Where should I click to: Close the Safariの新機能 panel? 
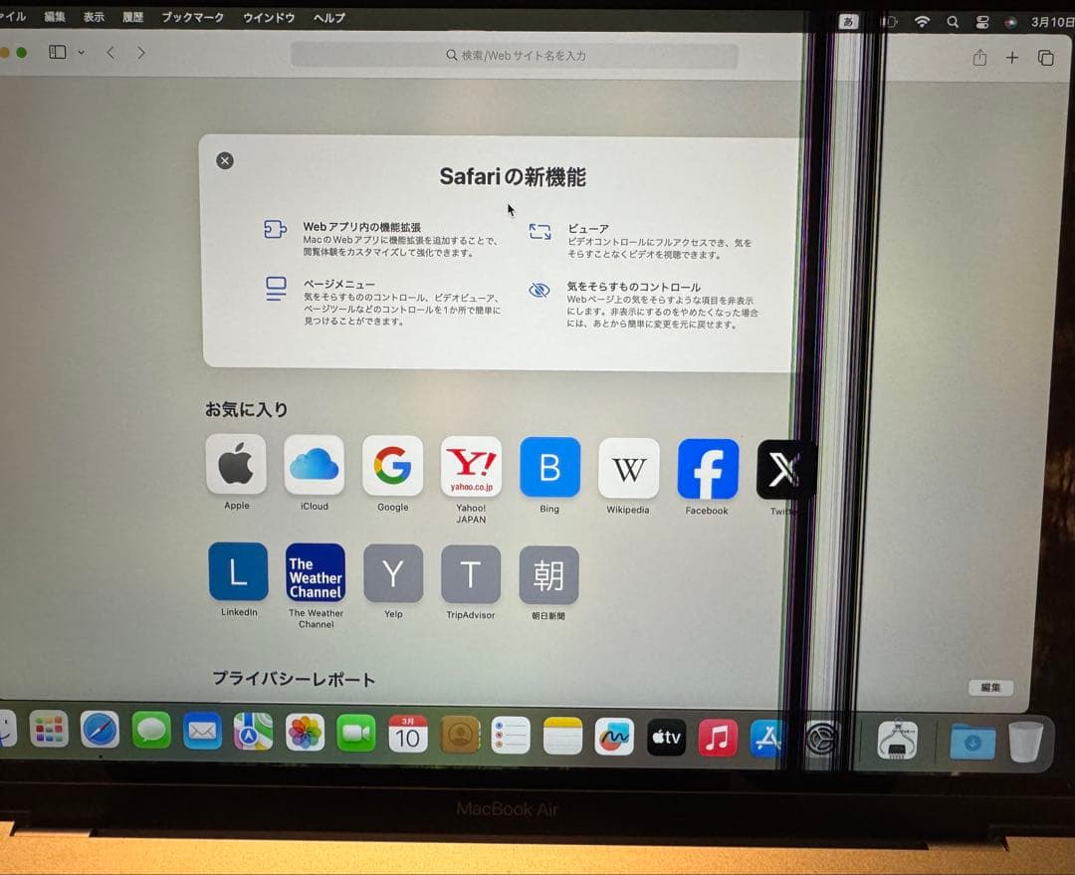click(224, 160)
